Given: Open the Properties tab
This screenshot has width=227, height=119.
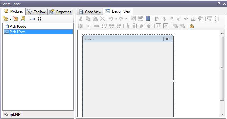Looking at the screenshot, I should (x=60, y=12).
